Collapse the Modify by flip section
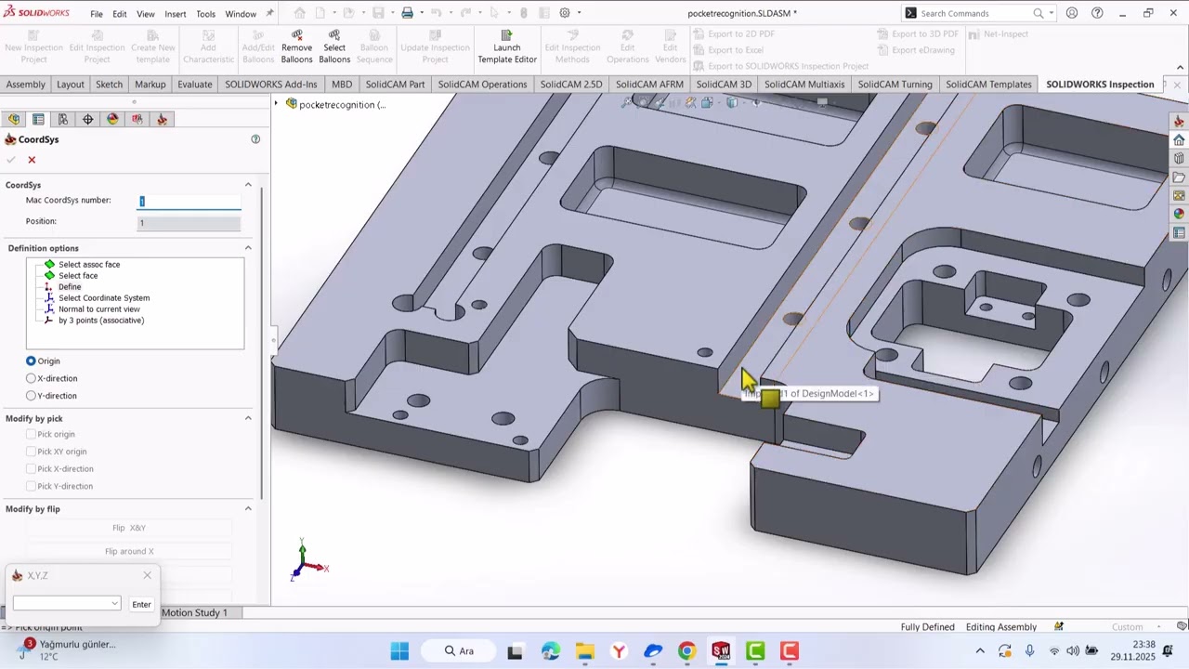The height and width of the screenshot is (669, 1189). [248, 508]
